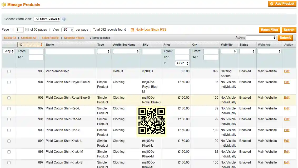Viewport: 298px width, 168px height.
Task: Check the checkbox for Plaid Cotton Shirt-Red-L
Action: [x=8, y=108]
